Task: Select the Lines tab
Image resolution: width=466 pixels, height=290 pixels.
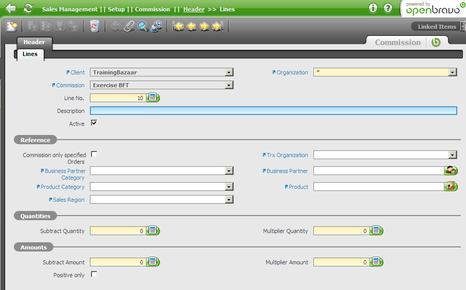Action: click(x=30, y=54)
